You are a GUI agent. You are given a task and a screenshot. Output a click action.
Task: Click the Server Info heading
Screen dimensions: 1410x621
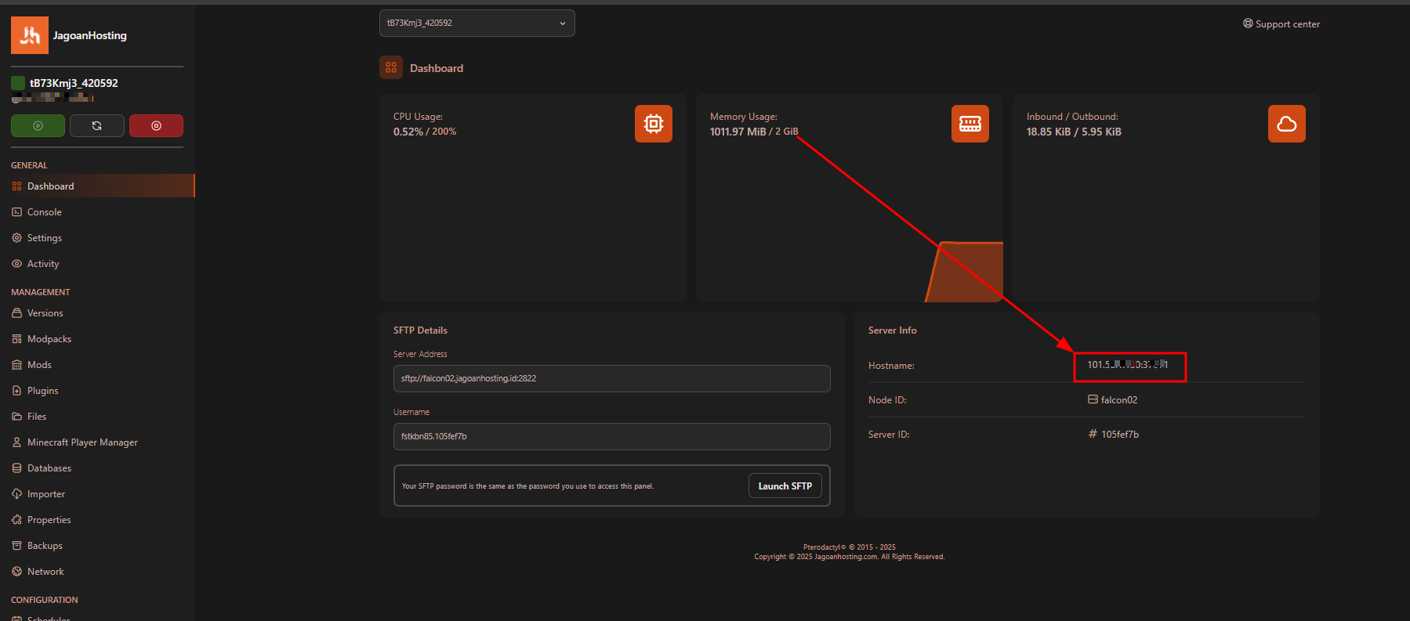pos(892,330)
